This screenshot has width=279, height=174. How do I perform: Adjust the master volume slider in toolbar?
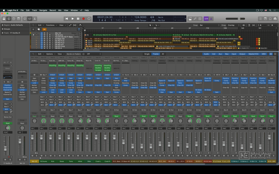235,19
